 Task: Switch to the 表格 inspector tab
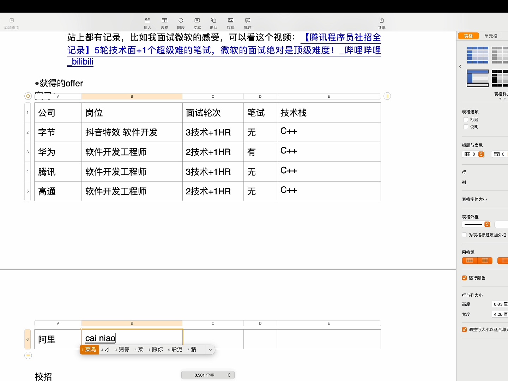click(468, 36)
